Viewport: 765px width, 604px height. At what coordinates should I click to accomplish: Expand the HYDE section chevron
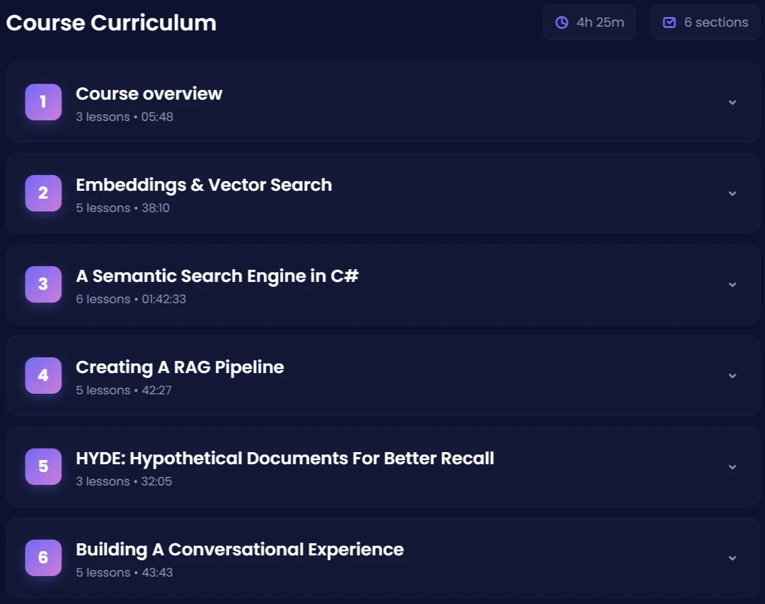(x=732, y=467)
